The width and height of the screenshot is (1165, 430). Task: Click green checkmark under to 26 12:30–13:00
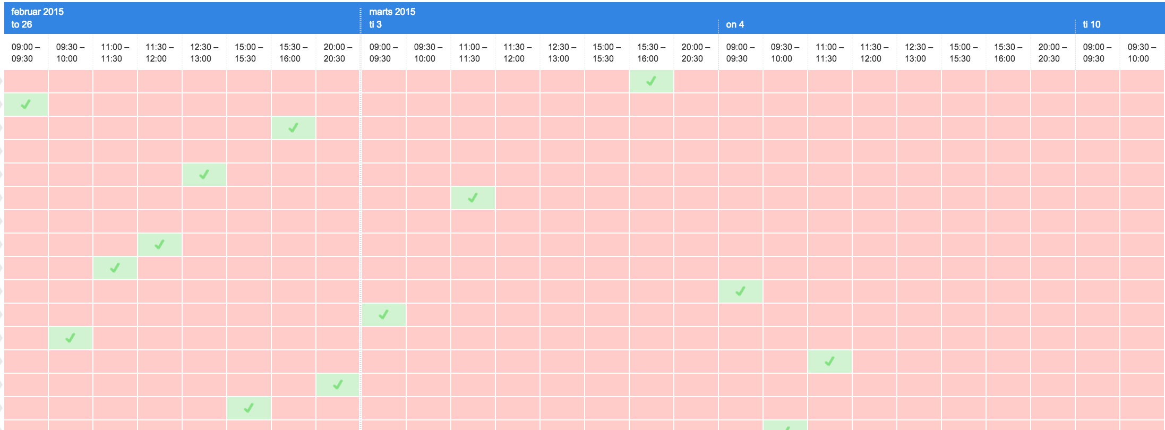(204, 175)
